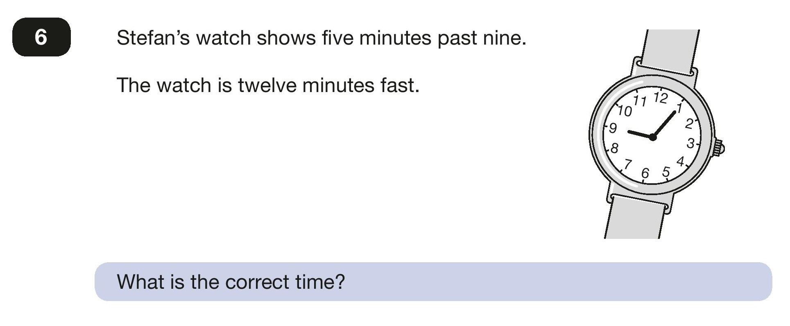Click the watch crown knob
This screenshot has height=326, width=790.
point(719,147)
